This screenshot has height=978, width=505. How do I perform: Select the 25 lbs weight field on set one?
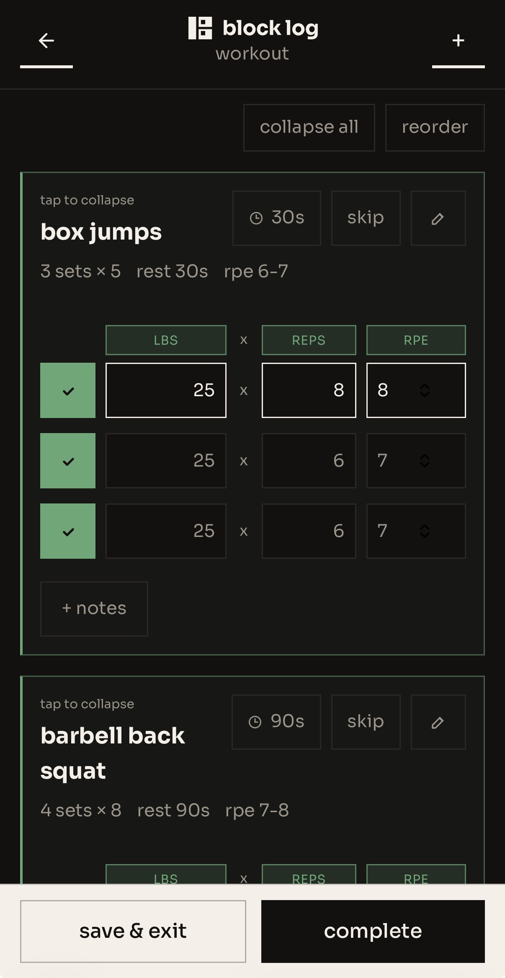click(166, 390)
